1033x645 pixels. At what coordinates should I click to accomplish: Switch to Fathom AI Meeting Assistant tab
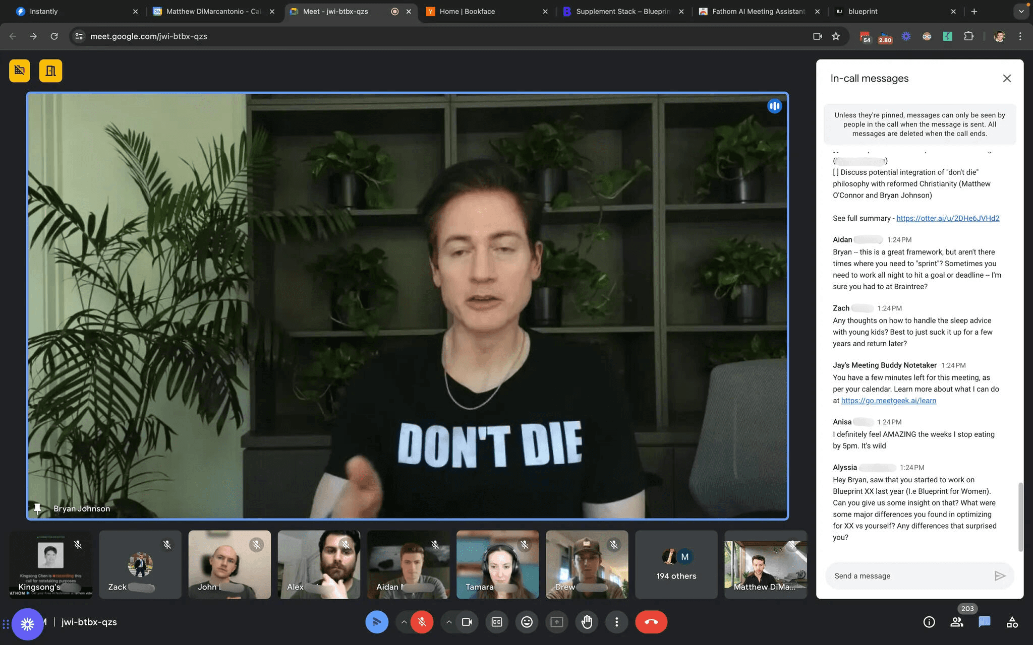(758, 11)
